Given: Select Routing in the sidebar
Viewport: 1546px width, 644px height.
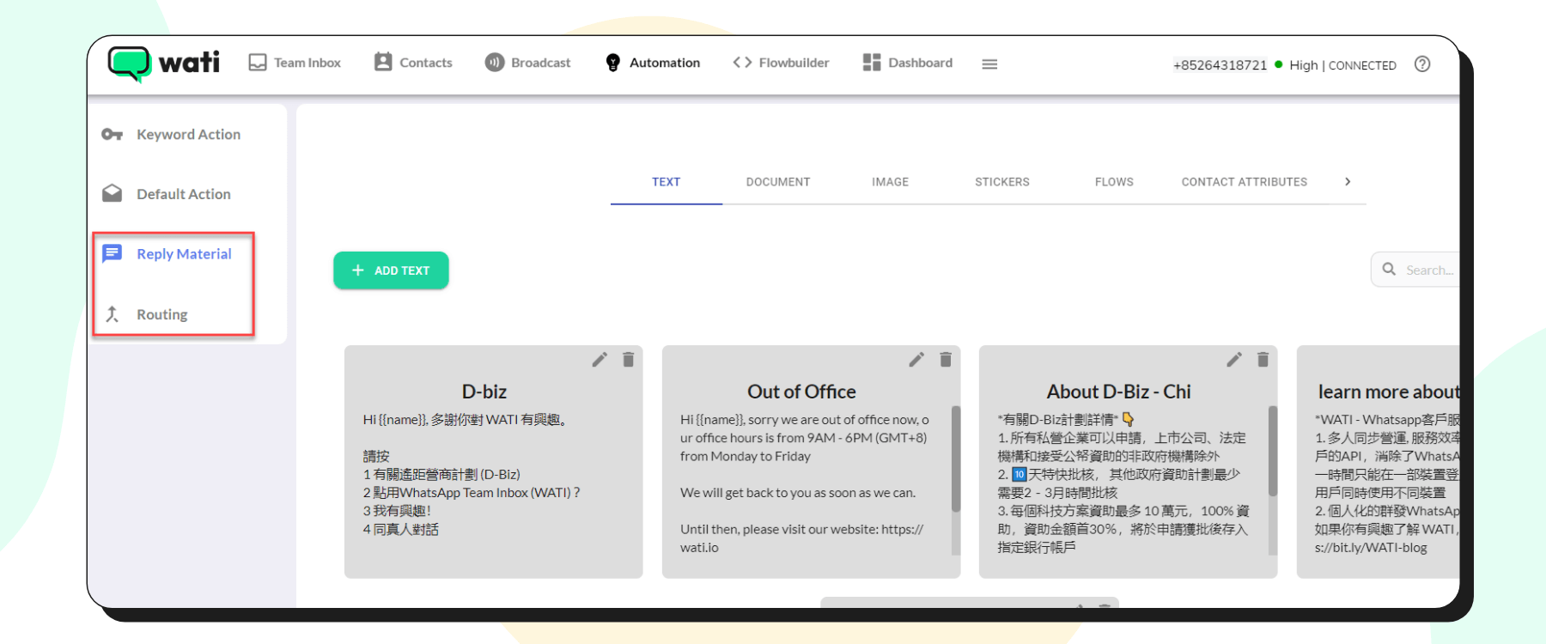Looking at the screenshot, I should pos(161,315).
